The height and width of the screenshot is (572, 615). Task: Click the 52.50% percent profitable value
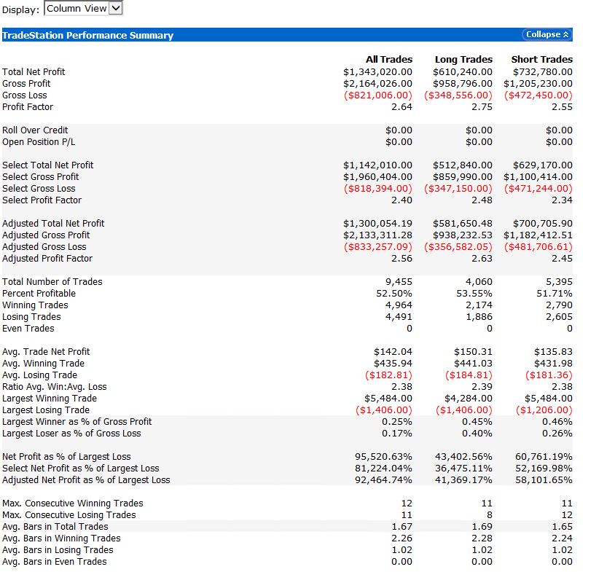[394, 294]
